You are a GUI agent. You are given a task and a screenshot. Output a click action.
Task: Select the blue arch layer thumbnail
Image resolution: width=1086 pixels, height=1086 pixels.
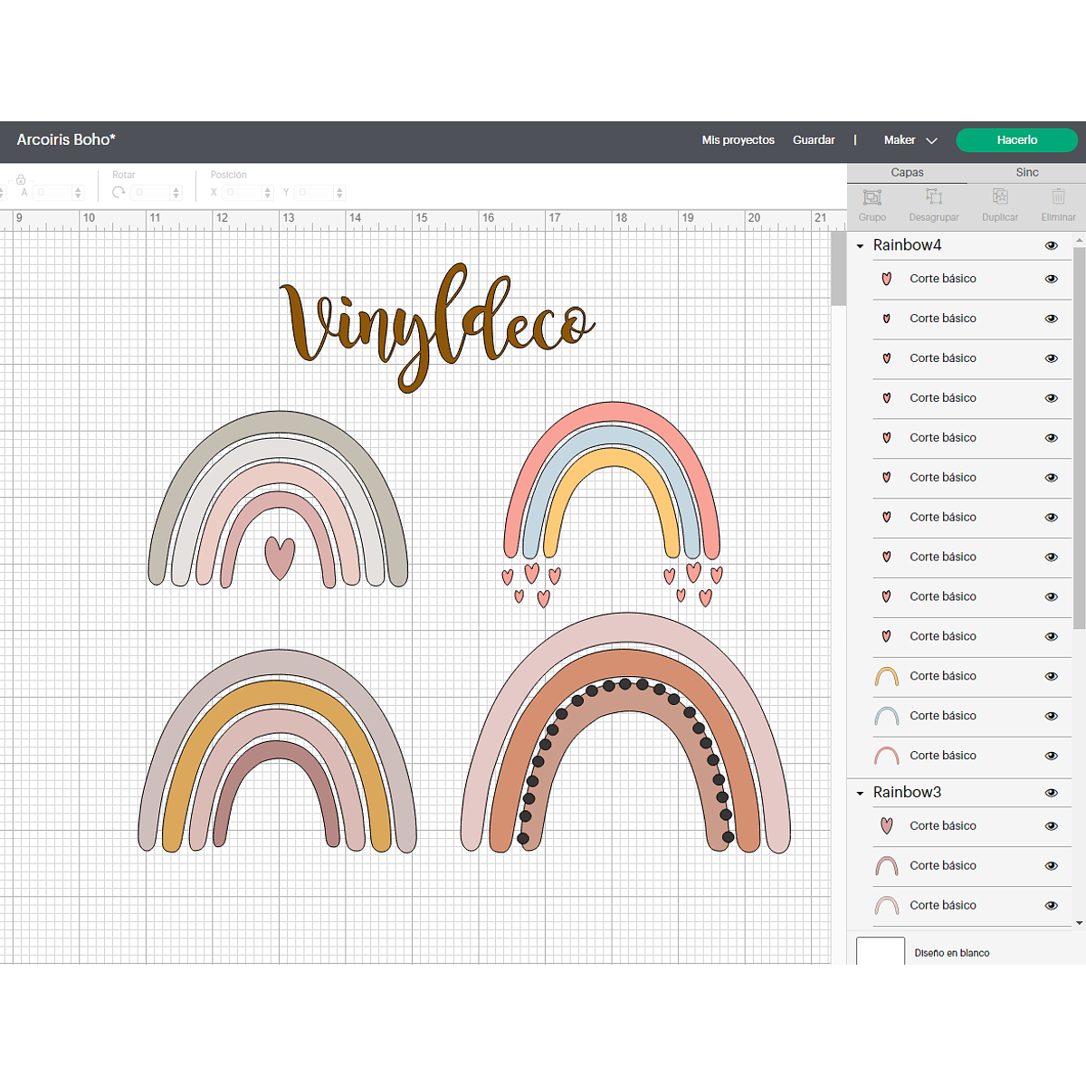point(887,716)
